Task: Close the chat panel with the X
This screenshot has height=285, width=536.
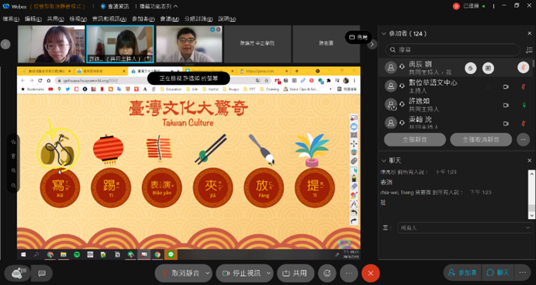Action: click(x=529, y=160)
